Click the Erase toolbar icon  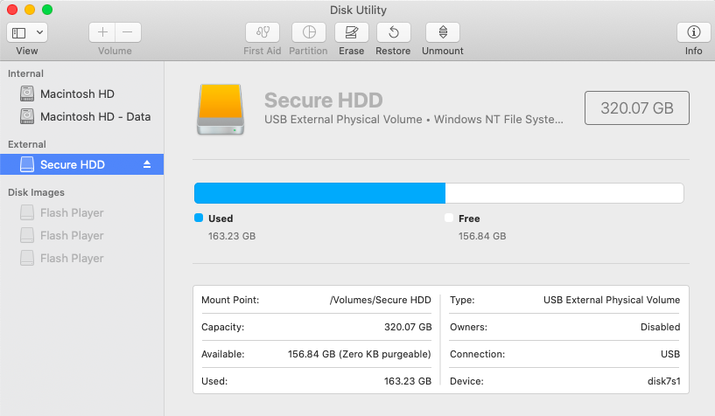click(x=351, y=32)
